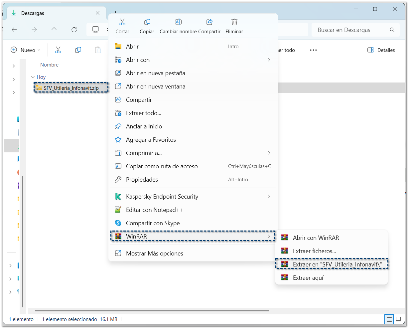Toggle the Detalles pane button
This screenshot has width=409, height=329.
(381, 50)
